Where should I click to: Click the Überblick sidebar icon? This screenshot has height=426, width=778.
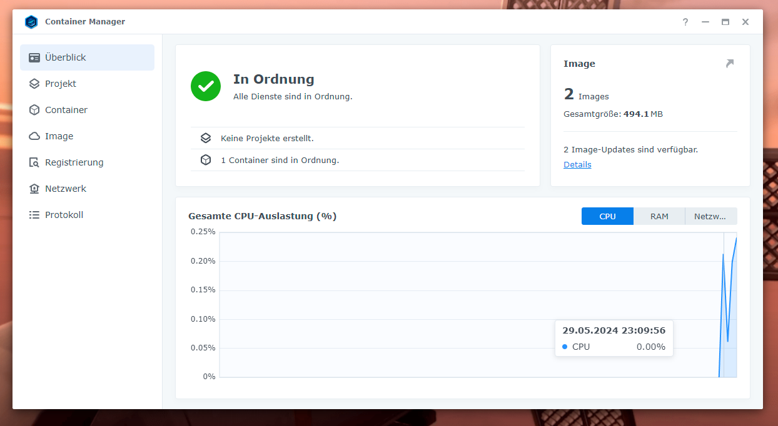(34, 57)
